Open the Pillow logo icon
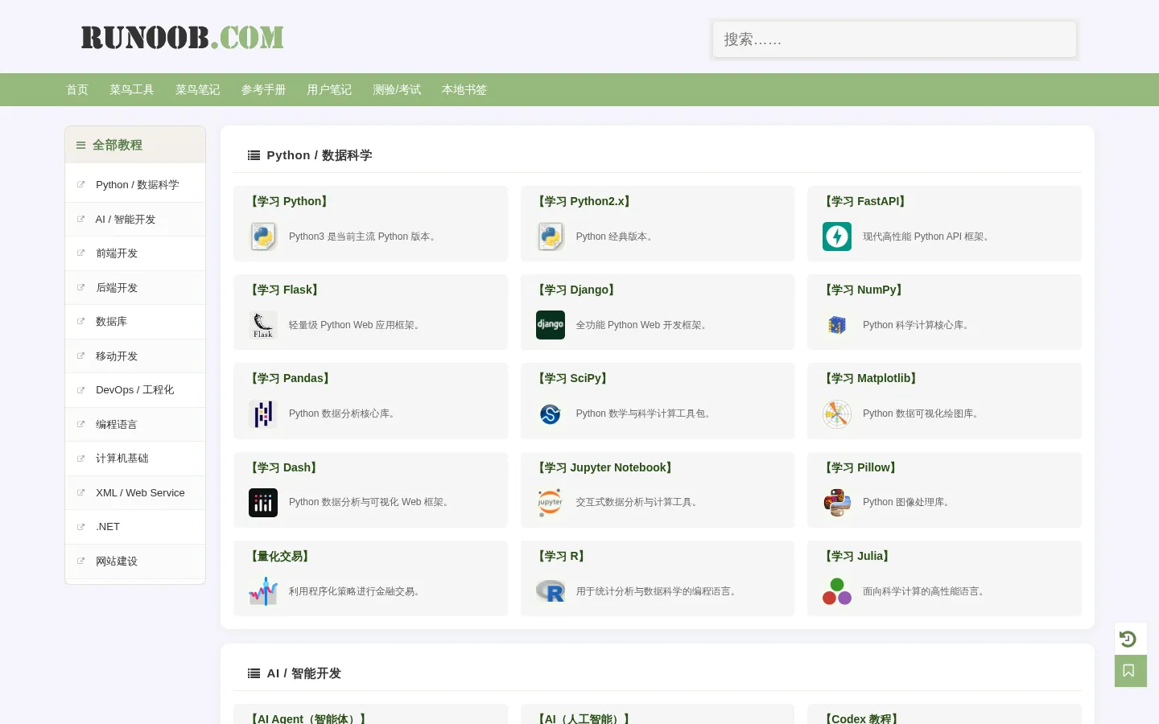The image size is (1159, 724). [837, 503]
